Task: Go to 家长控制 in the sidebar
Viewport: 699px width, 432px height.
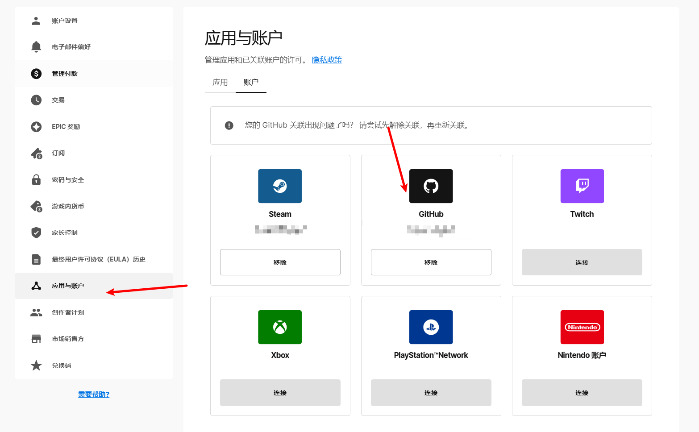Action: [x=94, y=233]
